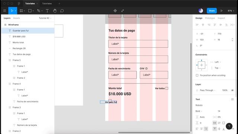
Task: Open the 87% zoom dropdown
Action: tap(231, 11)
